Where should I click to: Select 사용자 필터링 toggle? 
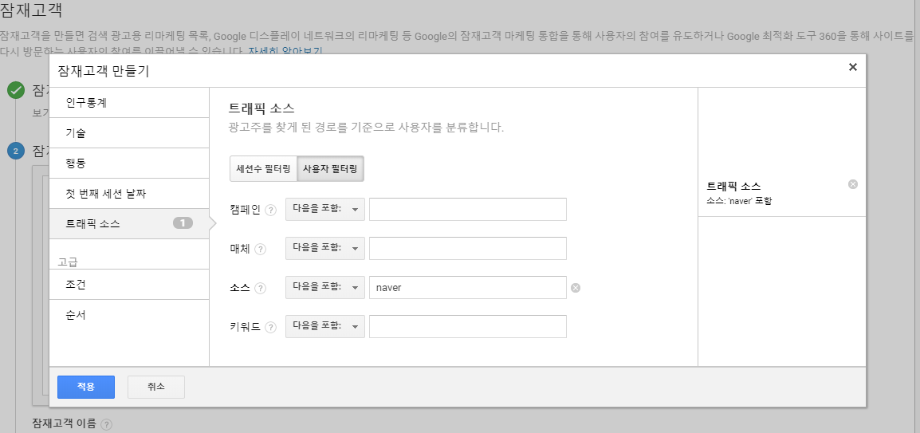330,169
